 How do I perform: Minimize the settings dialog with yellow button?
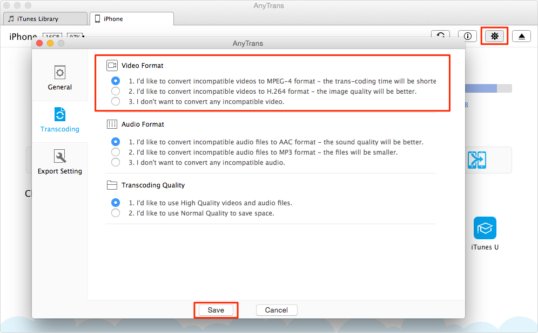pyautogui.click(x=50, y=43)
